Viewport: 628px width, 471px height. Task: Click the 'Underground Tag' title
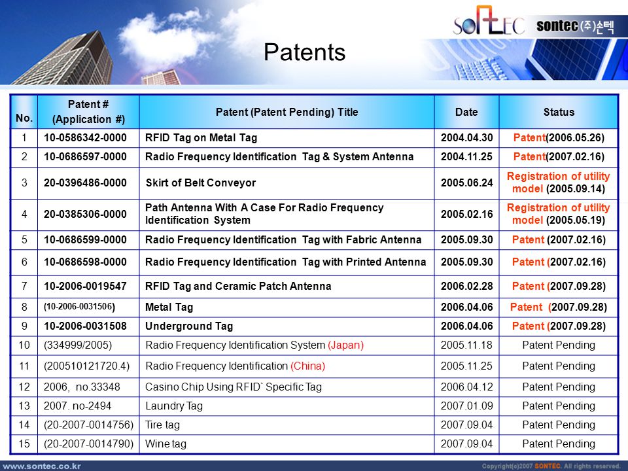pos(189,326)
